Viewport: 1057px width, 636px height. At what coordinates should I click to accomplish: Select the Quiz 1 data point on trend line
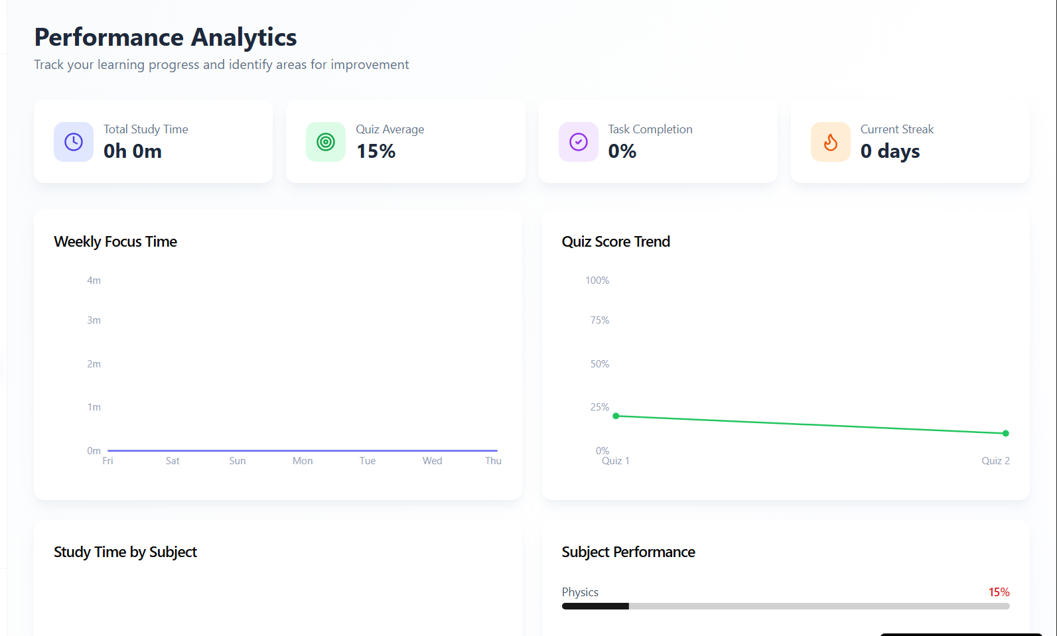pos(616,416)
